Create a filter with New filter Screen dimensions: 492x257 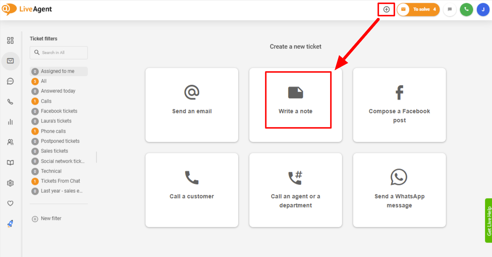pos(47,218)
